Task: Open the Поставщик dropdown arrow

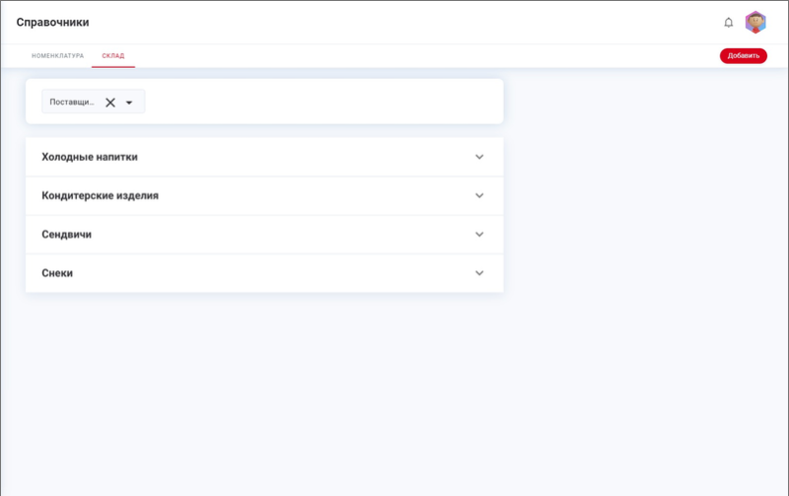Action: click(x=129, y=103)
